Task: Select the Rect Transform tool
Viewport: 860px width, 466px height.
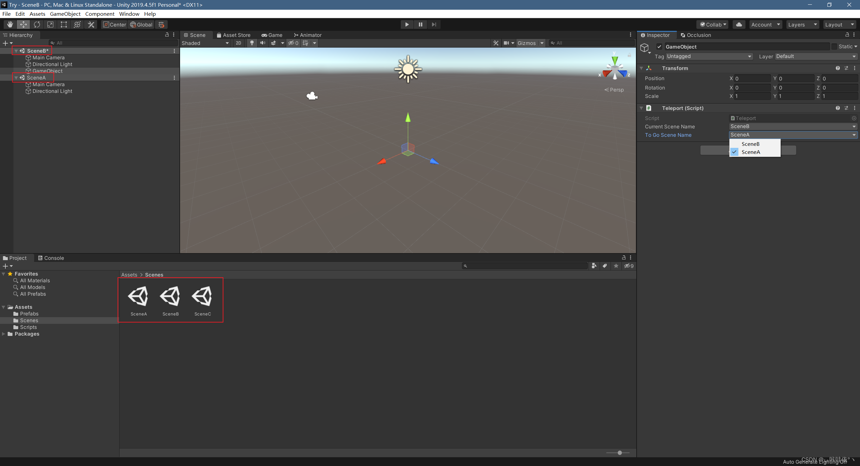Action: (63, 24)
